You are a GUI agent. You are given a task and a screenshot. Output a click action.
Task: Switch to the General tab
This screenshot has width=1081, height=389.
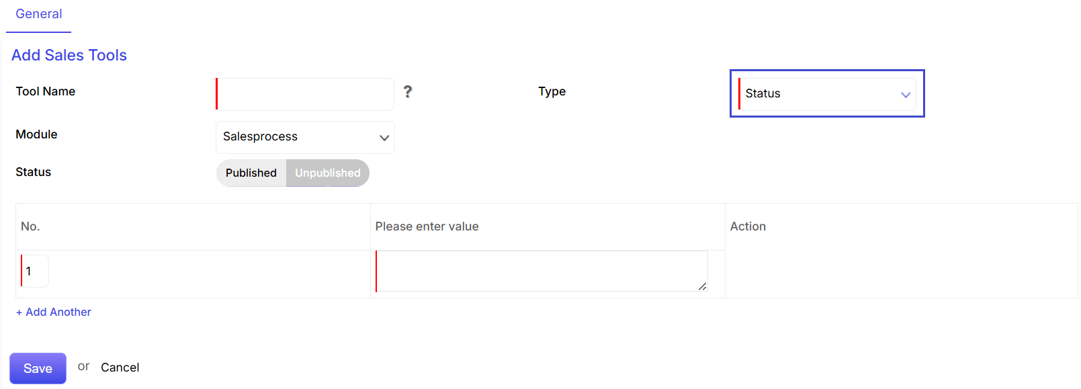[39, 14]
